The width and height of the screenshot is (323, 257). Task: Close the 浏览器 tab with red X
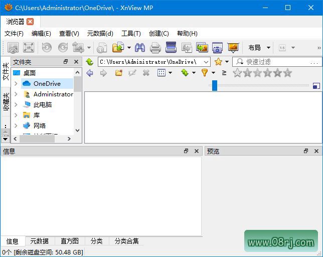tap(30, 22)
